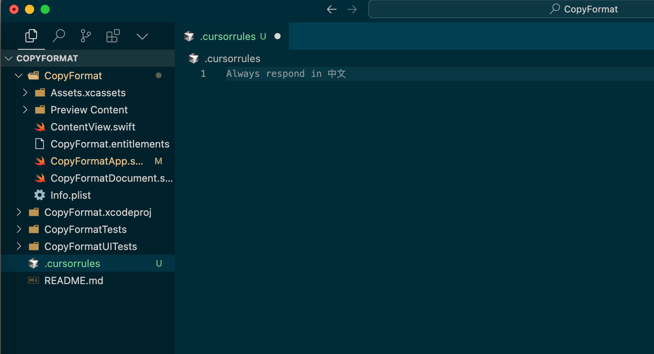Click the Markdown icon beside README.md
The height and width of the screenshot is (354, 654).
(33, 281)
